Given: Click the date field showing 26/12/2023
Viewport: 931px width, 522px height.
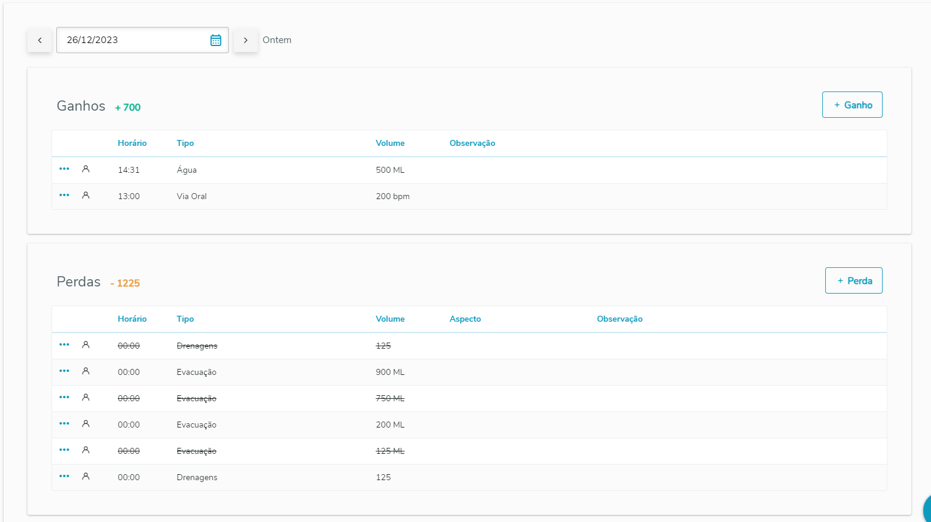Looking at the screenshot, I should coord(132,40).
